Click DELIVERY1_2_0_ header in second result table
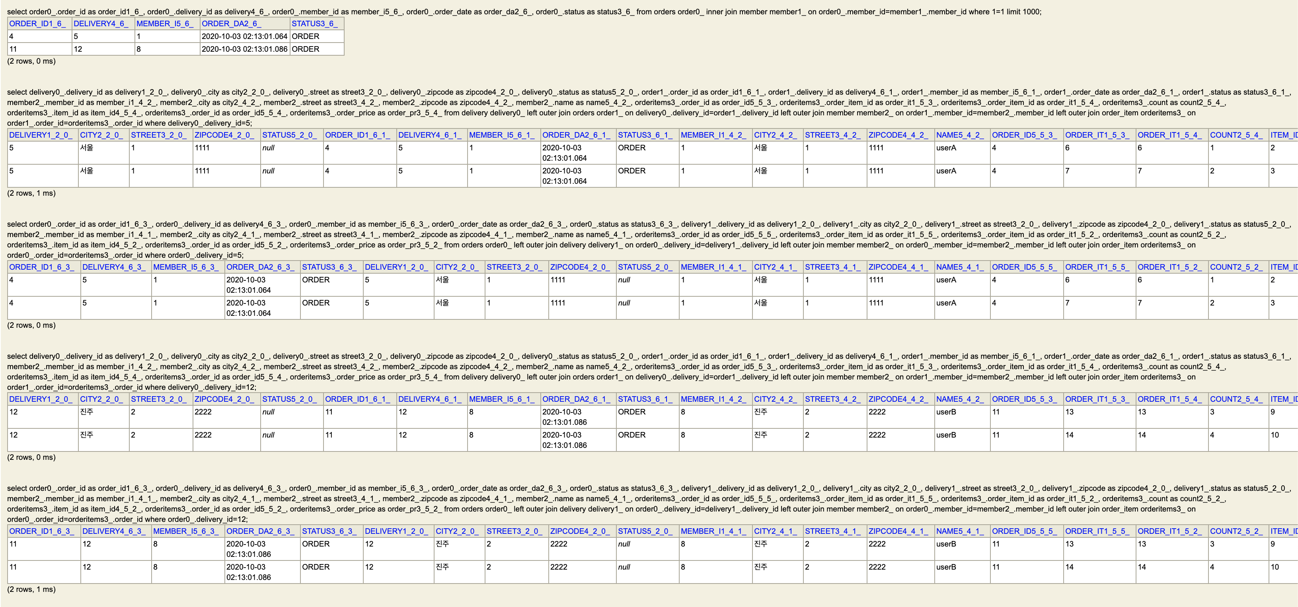The image size is (1298, 607). (41, 135)
